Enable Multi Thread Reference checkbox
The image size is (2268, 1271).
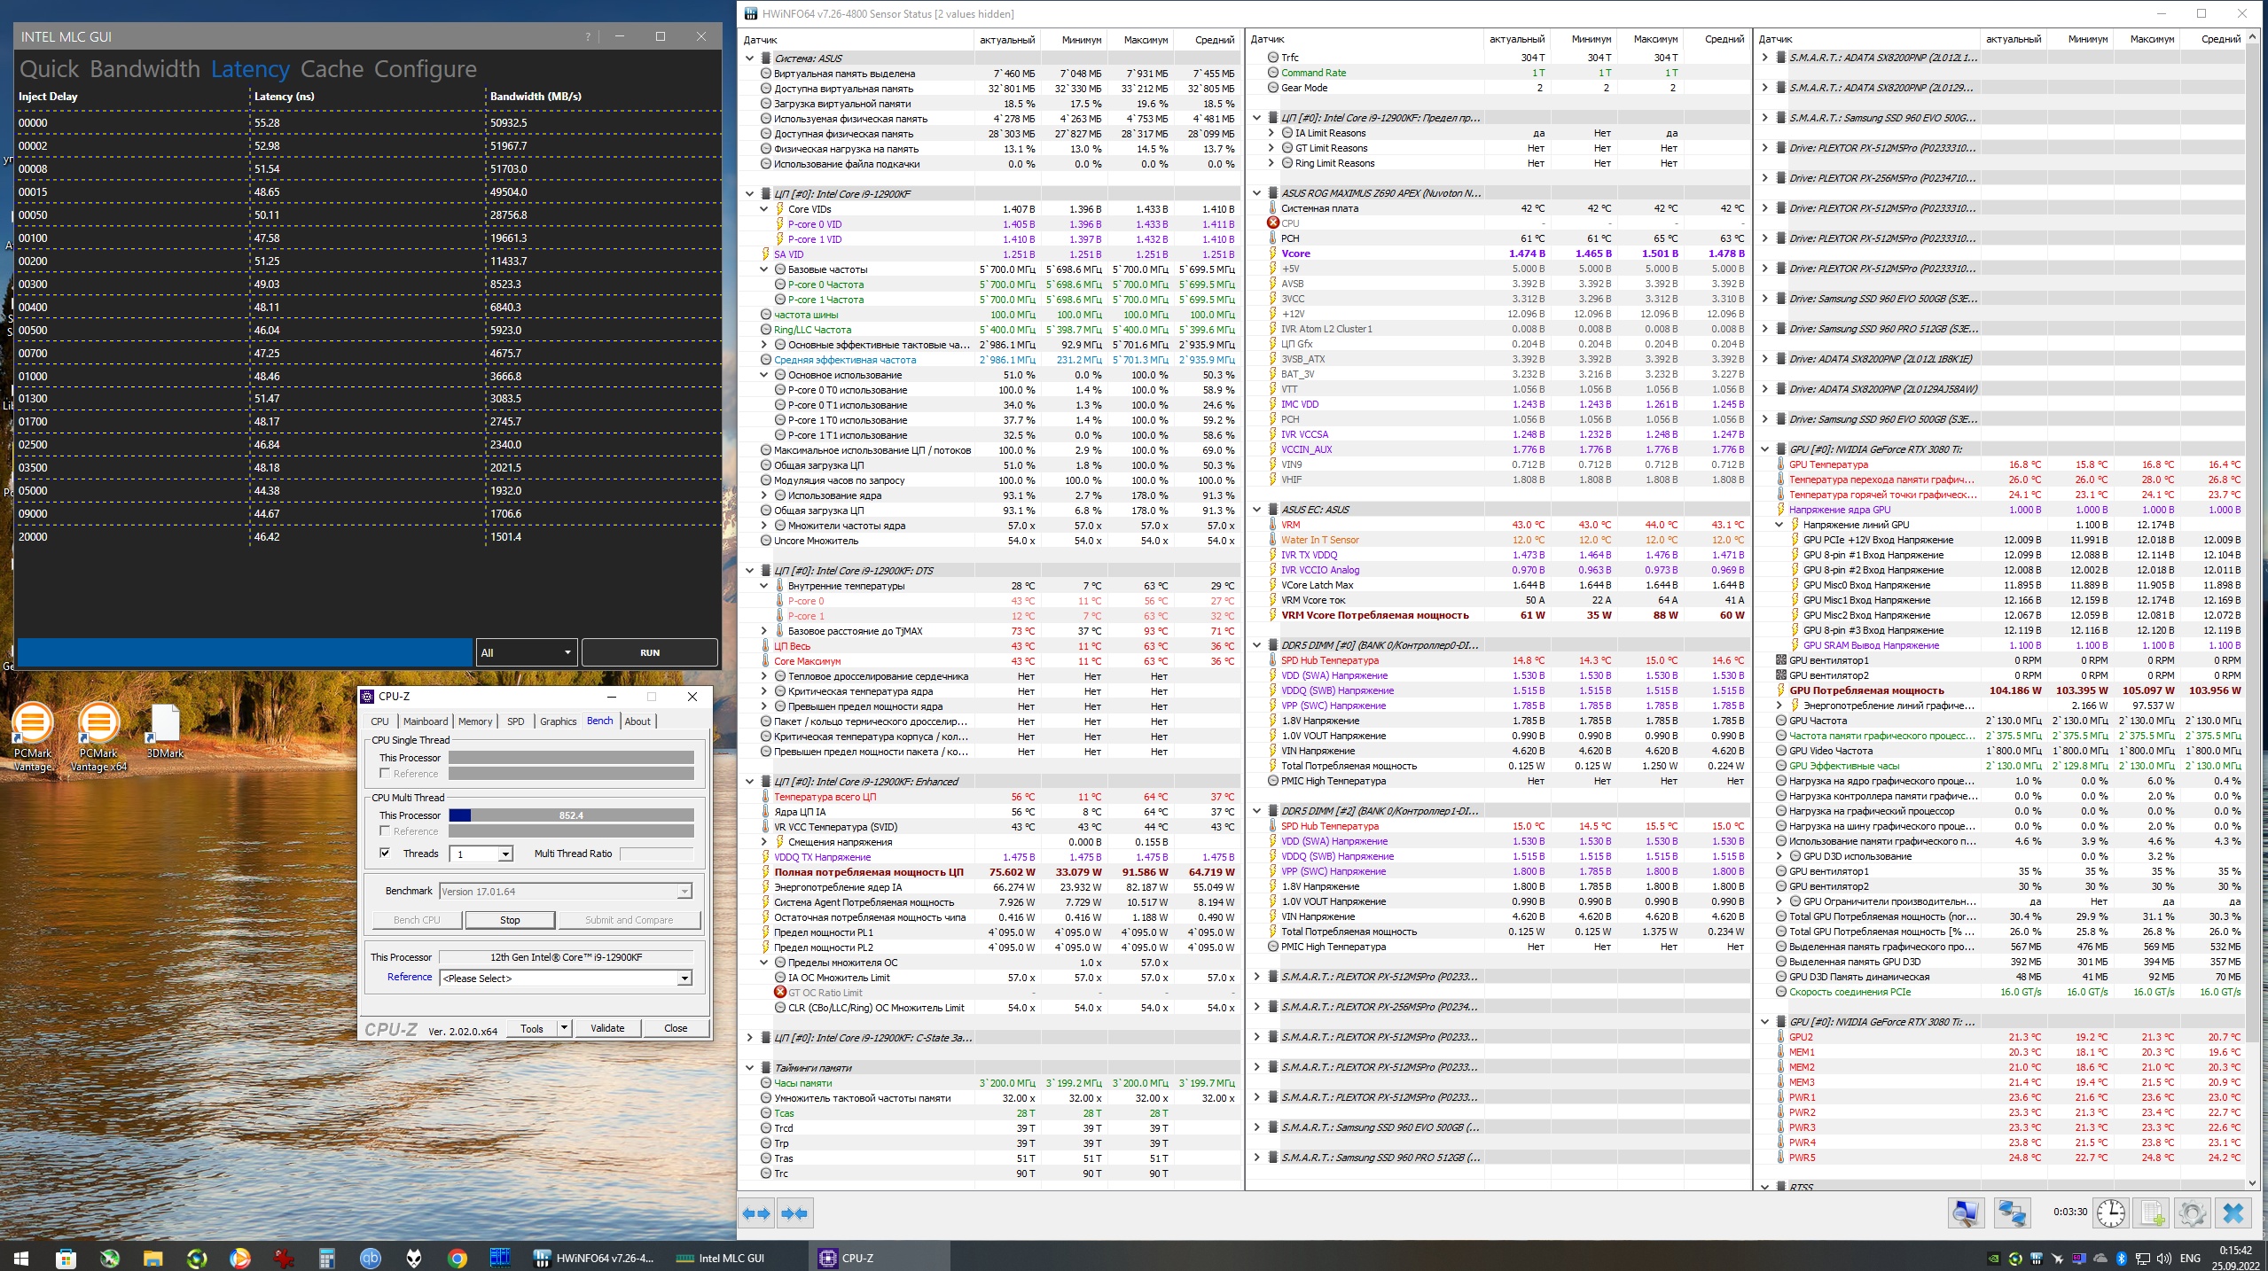click(385, 830)
